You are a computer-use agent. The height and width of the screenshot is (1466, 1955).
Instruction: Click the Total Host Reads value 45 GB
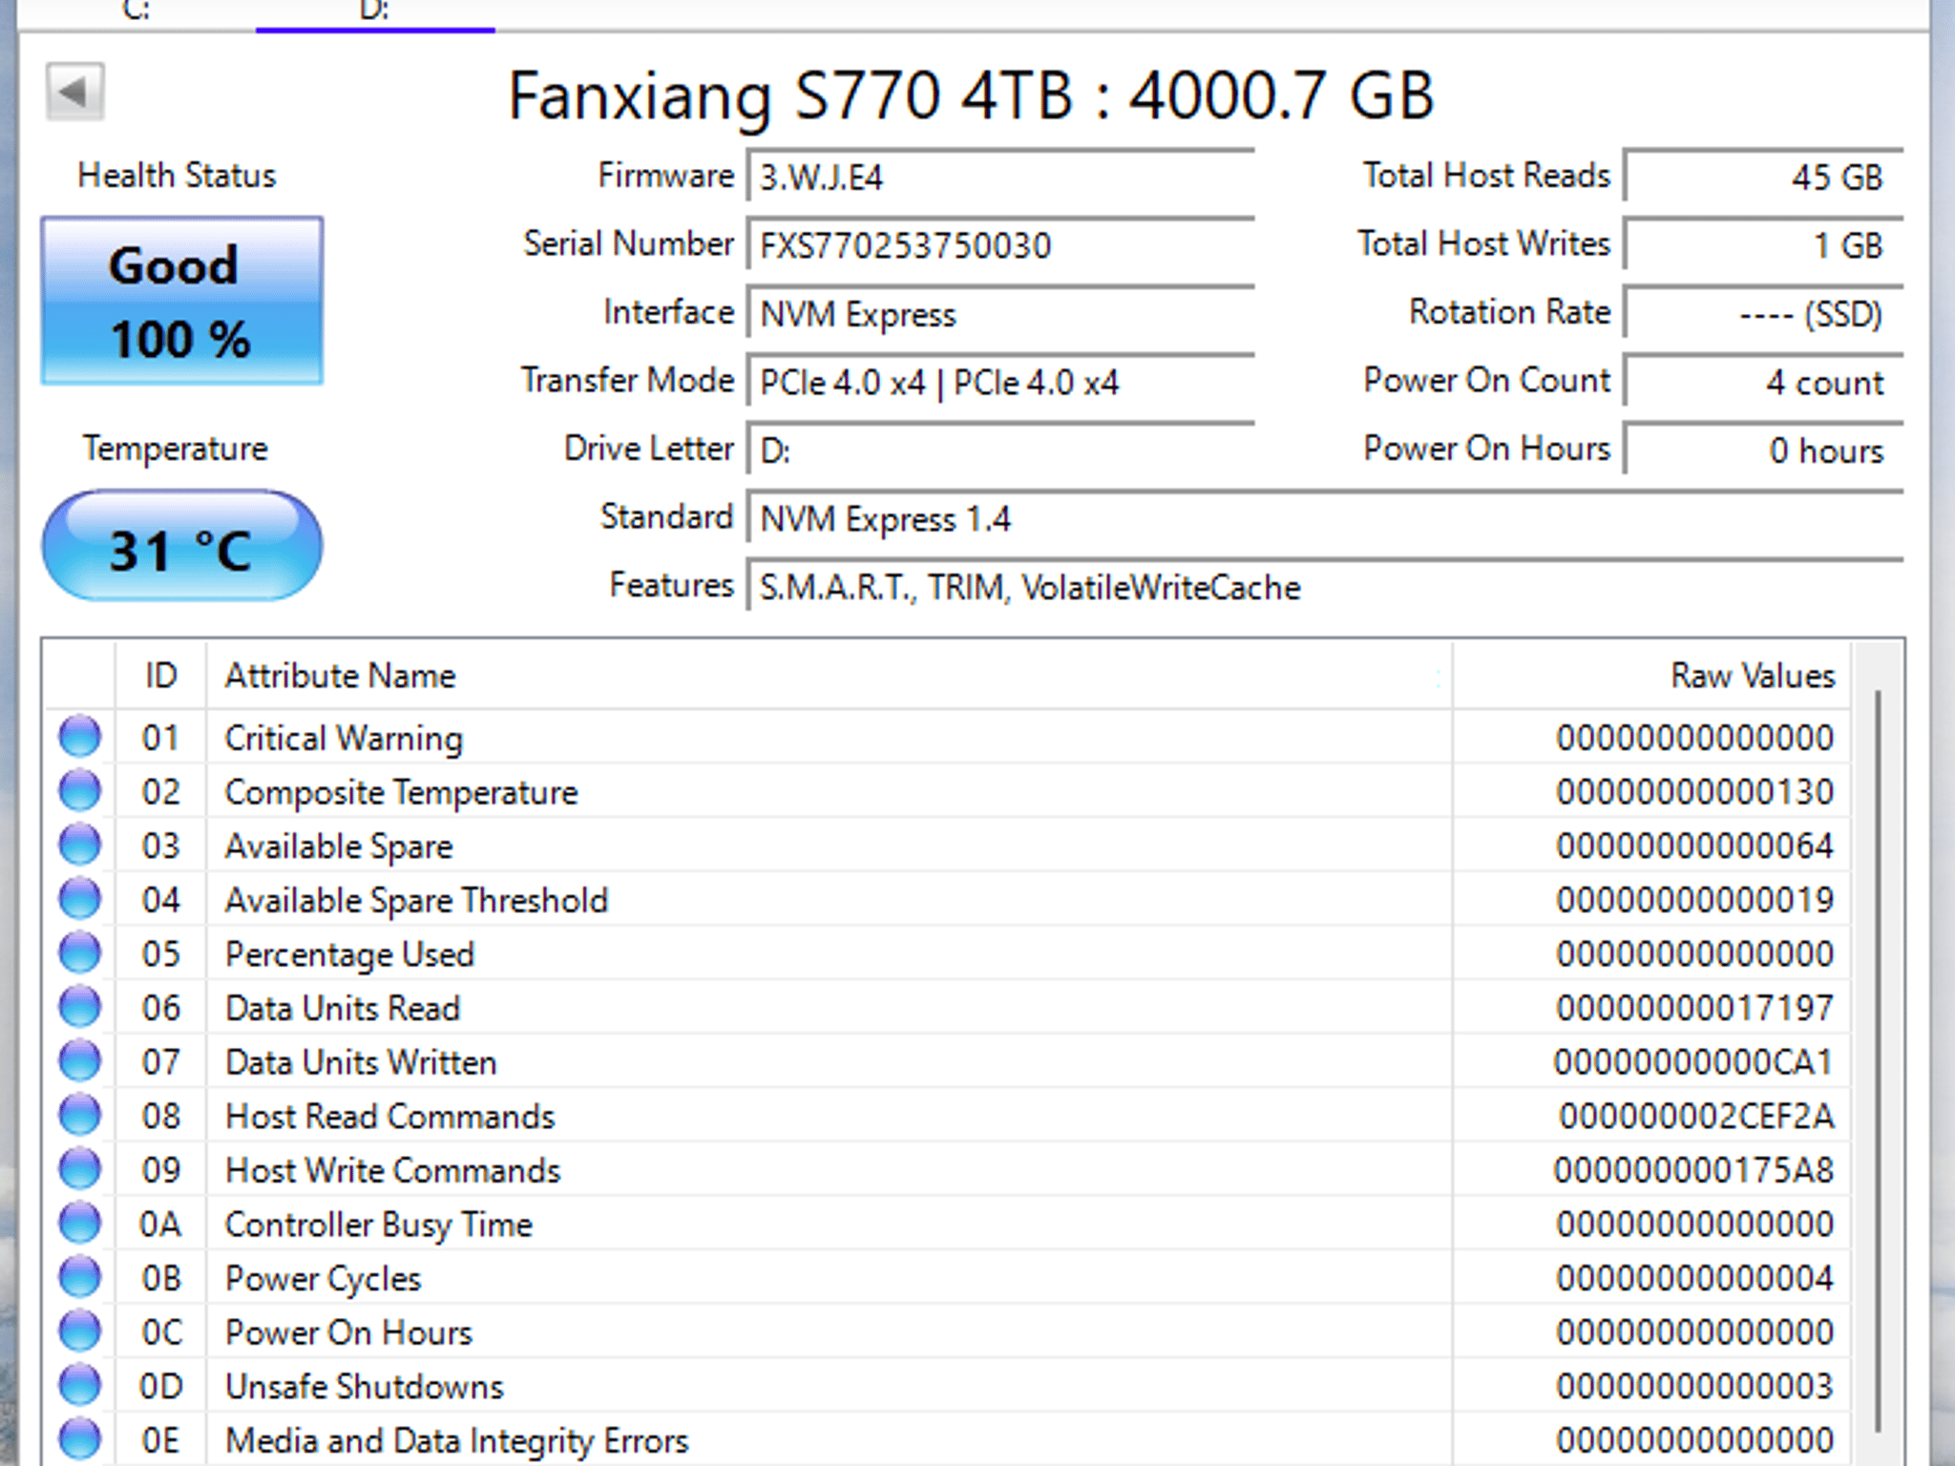click(1764, 177)
